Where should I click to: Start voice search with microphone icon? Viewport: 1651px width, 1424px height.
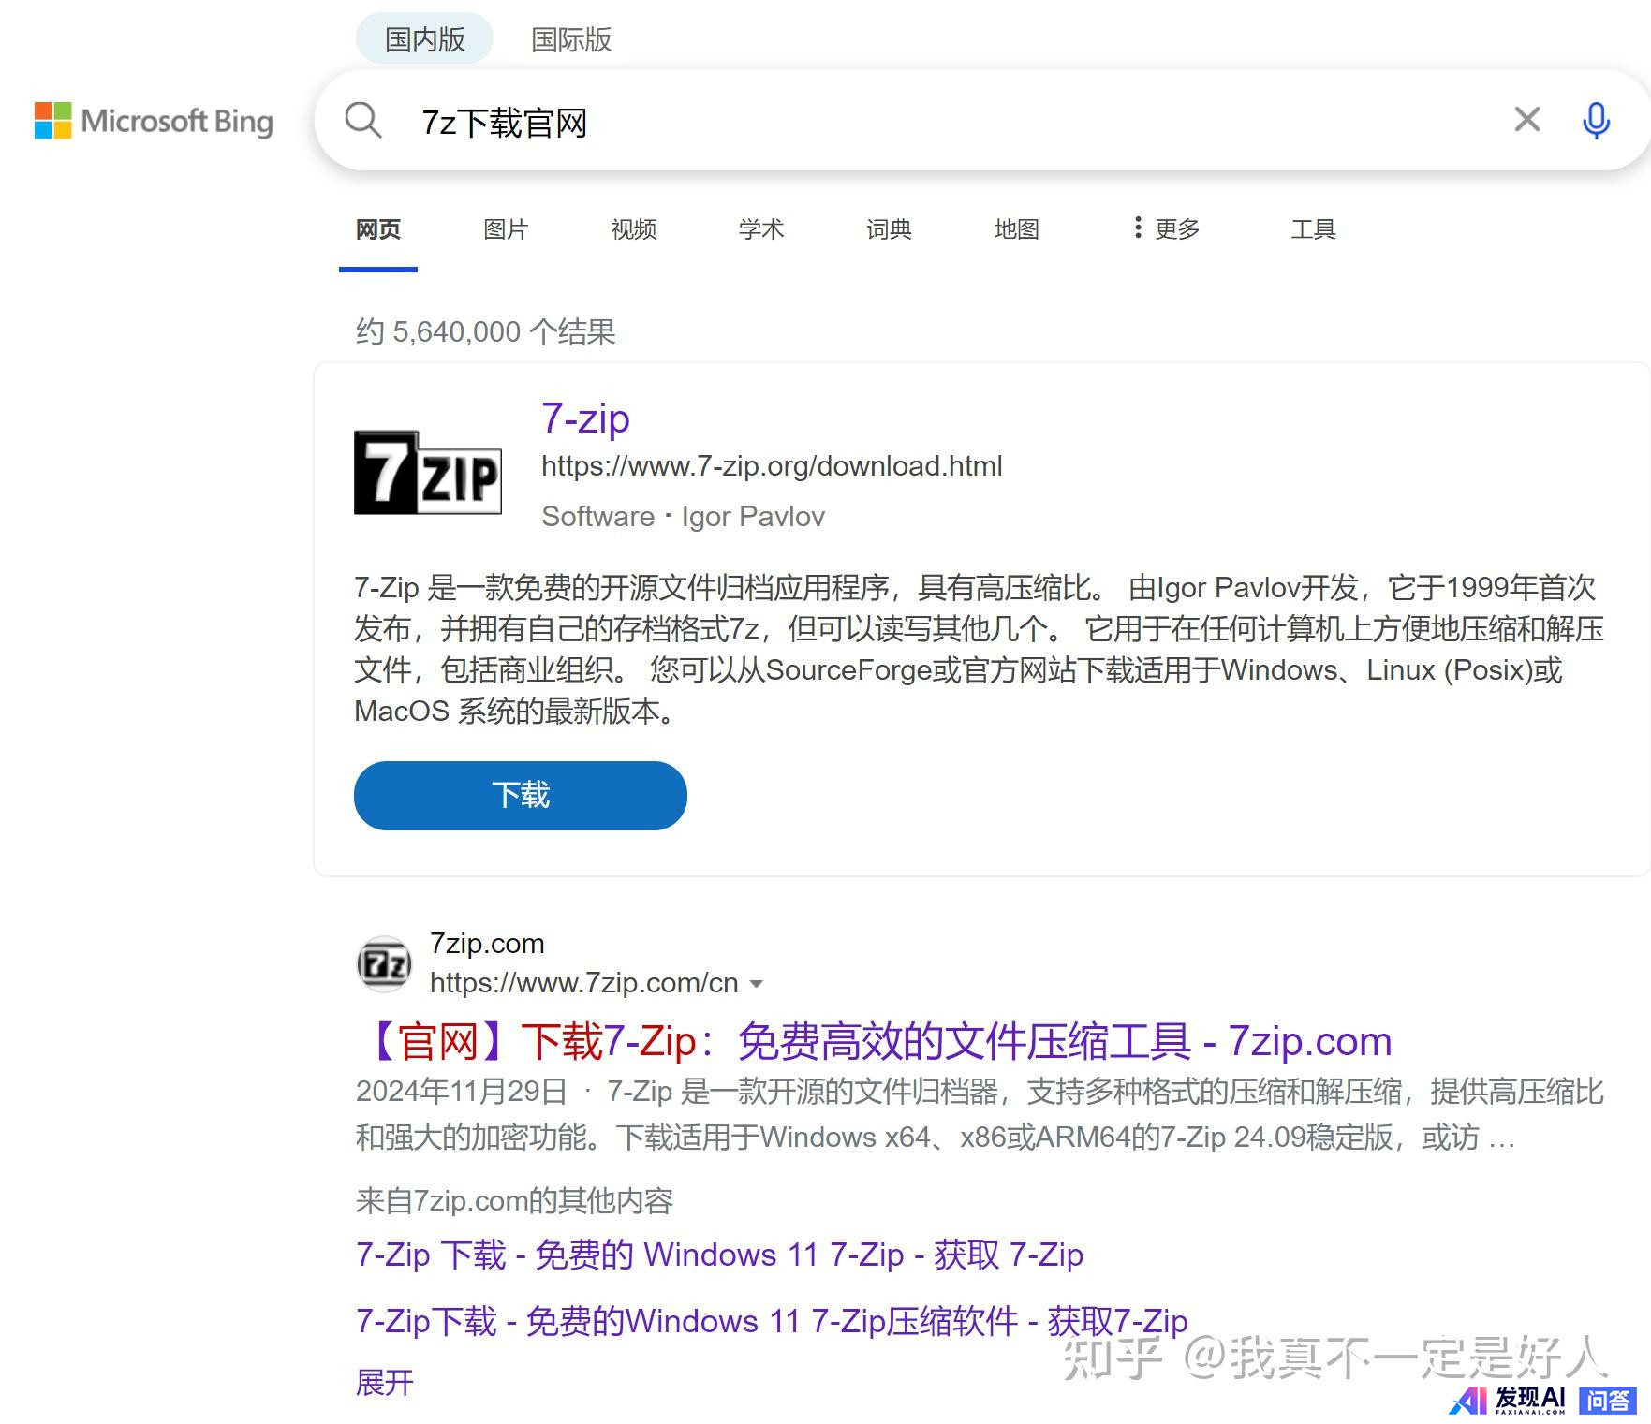(1596, 120)
